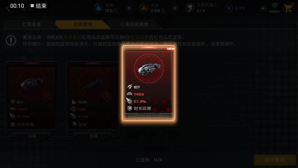Tap the U currency coin icon

tap(229, 8)
